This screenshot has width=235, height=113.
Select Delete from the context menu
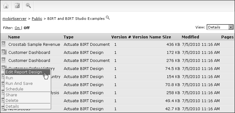pos(12,101)
